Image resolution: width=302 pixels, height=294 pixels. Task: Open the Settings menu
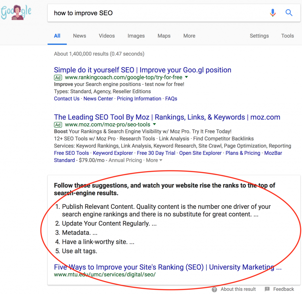pyautogui.click(x=259, y=36)
